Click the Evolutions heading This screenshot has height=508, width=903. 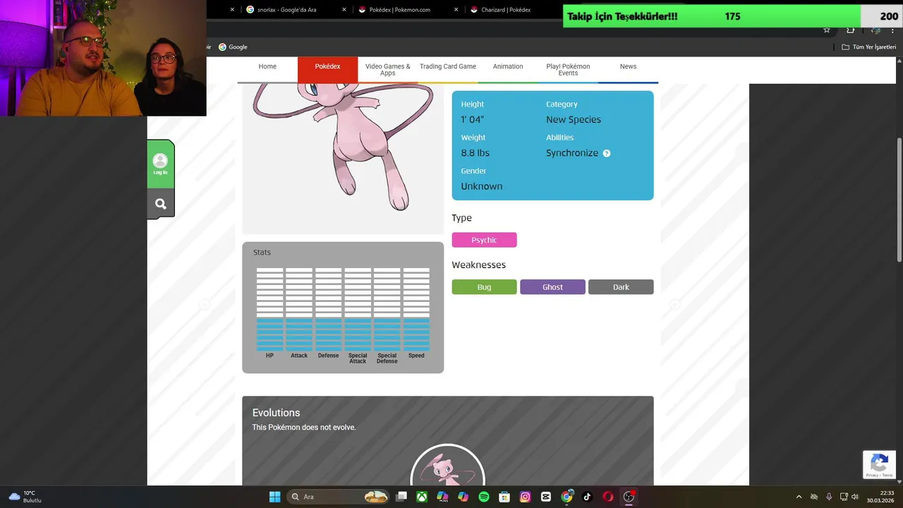276,413
